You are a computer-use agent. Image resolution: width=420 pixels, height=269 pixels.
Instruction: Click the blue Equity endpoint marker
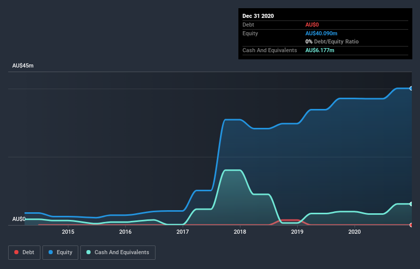[x=411, y=88]
